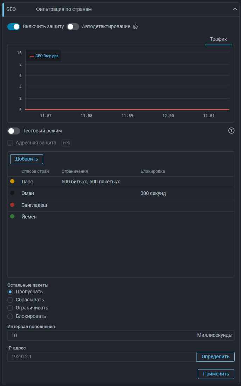Click the Добавить button

click(x=27, y=159)
